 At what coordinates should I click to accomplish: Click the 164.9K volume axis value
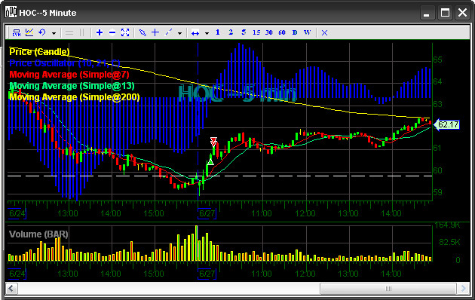click(x=447, y=225)
